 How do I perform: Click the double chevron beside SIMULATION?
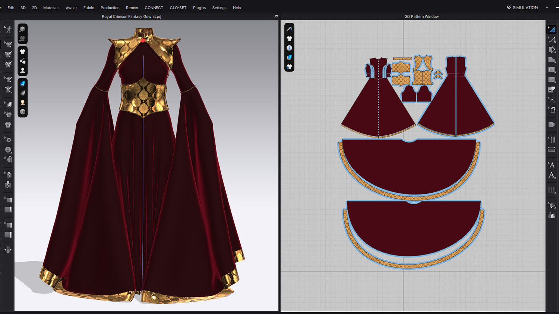tap(509, 7)
